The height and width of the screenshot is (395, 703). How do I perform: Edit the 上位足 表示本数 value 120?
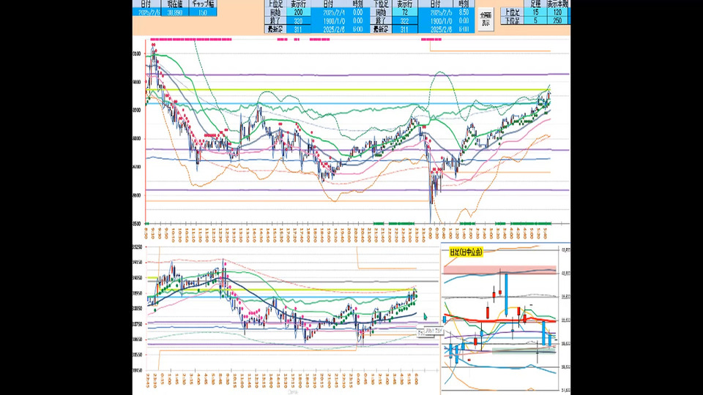click(558, 12)
